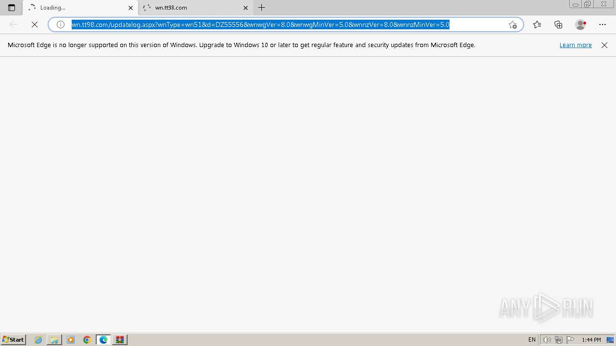Open the Windows Start menu
616x346 pixels.
[13, 340]
